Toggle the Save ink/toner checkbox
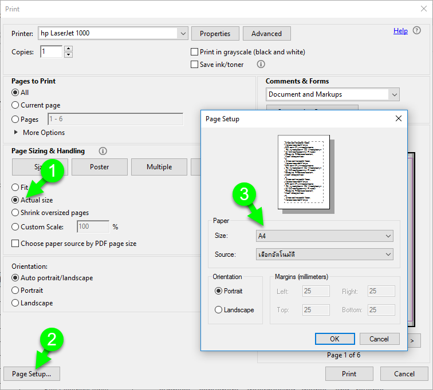Viewport: 433px width, 390px height. click(x=195, y=65)
